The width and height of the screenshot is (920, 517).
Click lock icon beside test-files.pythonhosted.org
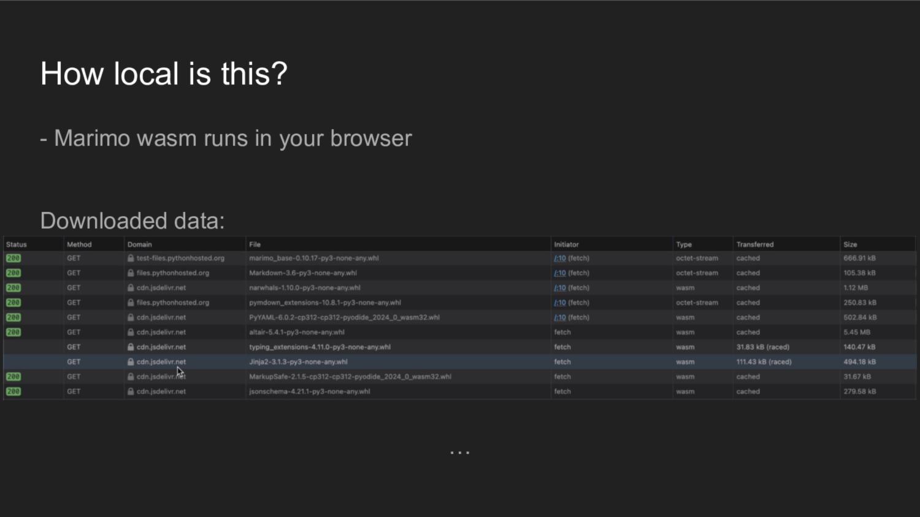[131, 258]
